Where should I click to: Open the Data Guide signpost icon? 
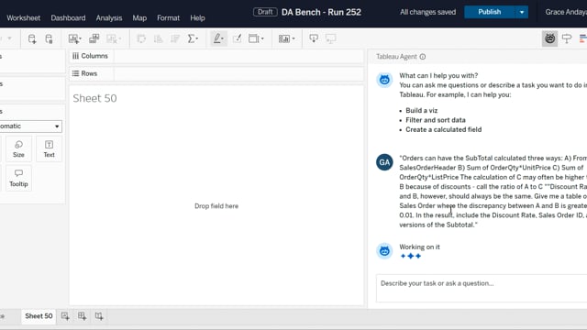tap(567, 38)
